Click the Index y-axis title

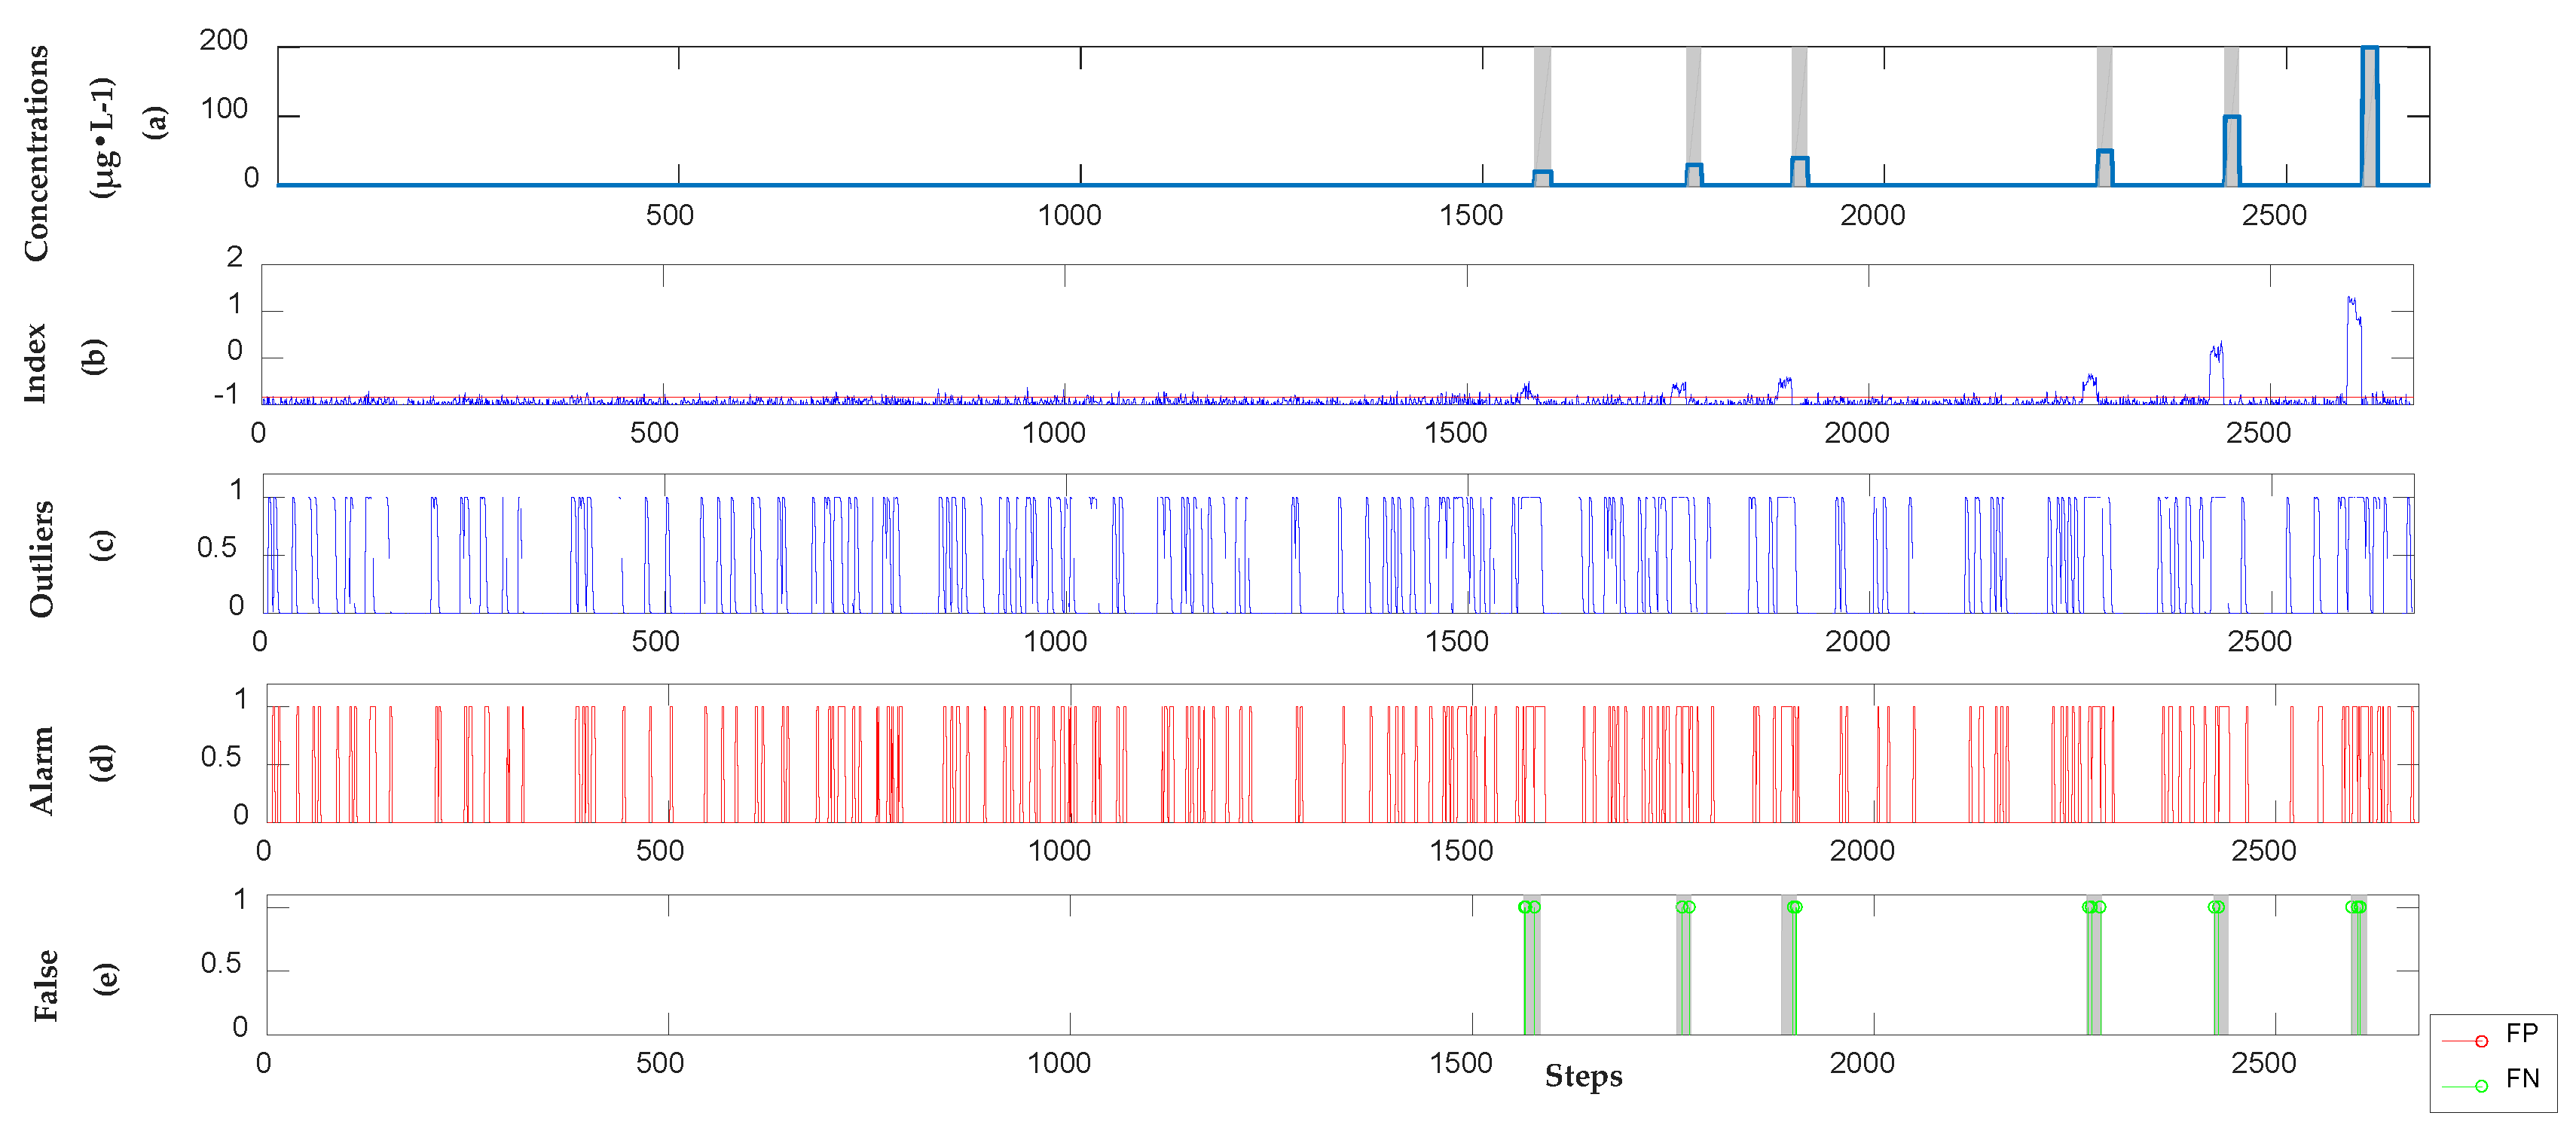tap(34, 363)
